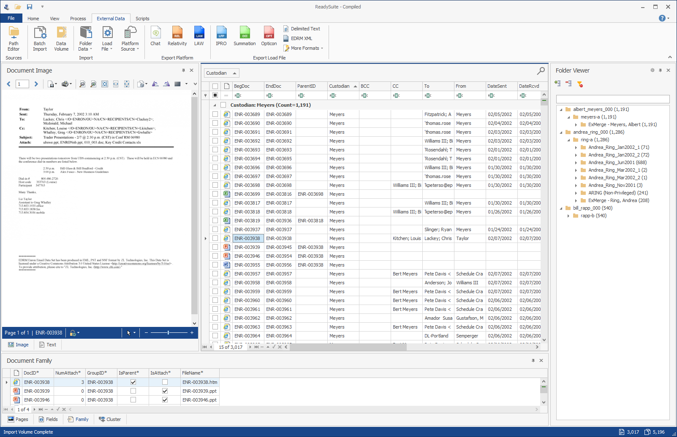677x437 pixels.
Task: Export an IPRO load file
Action: (x=221, y=36)
